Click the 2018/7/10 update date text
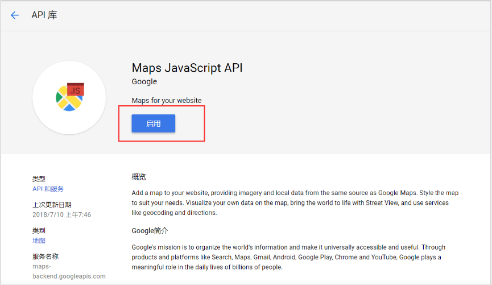The width and height of the screenshot is (492, 285). (61, 214)
